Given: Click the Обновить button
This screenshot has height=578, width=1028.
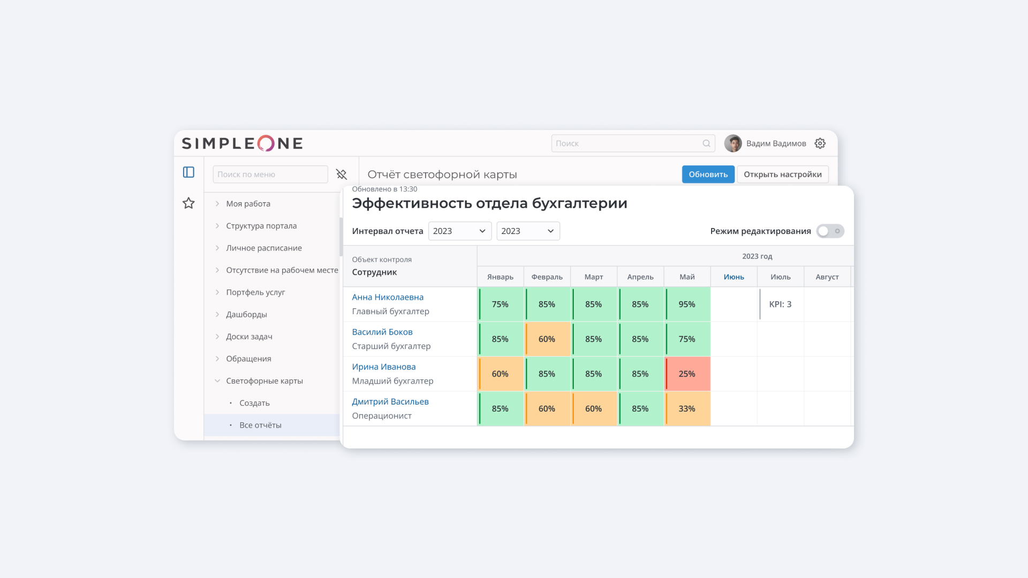Looking at the screenshot, I should pyautogui.click(x=708, y=174).
